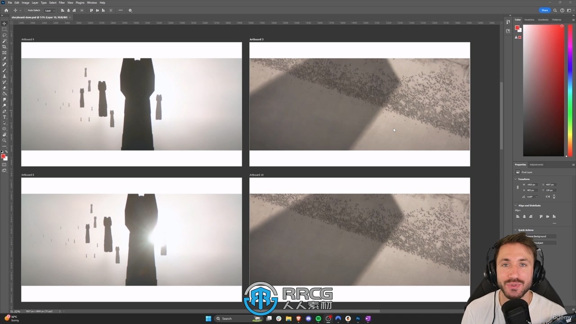Select the Smudge tool
Screen dimensions: 576x324
(x=4, y=99)
